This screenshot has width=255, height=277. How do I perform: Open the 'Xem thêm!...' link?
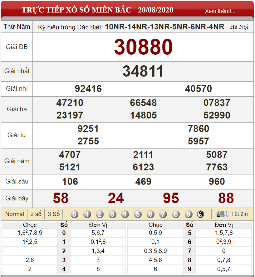coord(220,11)
